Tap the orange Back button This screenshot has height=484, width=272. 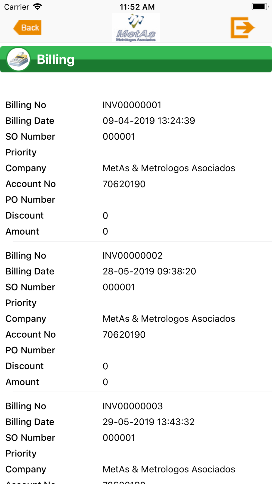(x=27, y=27)
